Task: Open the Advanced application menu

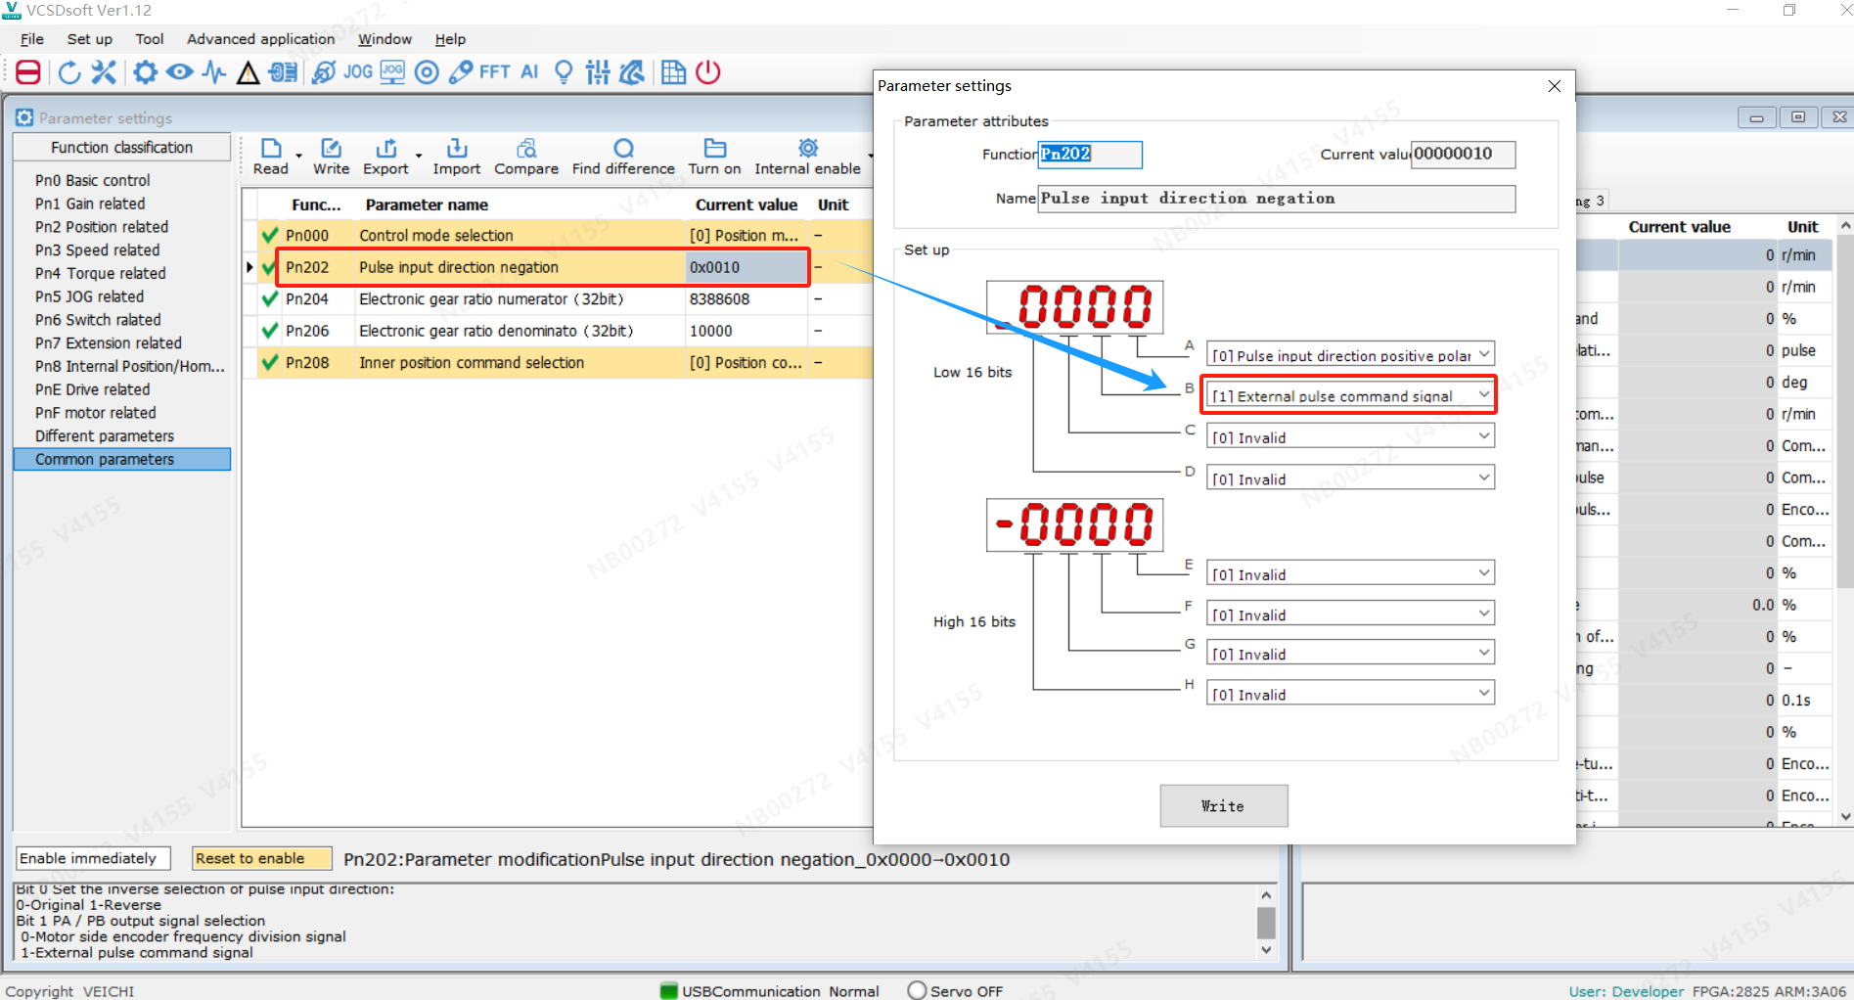Action: click(x=261, y=39)
